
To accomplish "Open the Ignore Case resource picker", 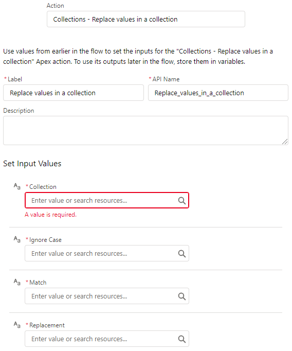I will [x=107, y=253].
